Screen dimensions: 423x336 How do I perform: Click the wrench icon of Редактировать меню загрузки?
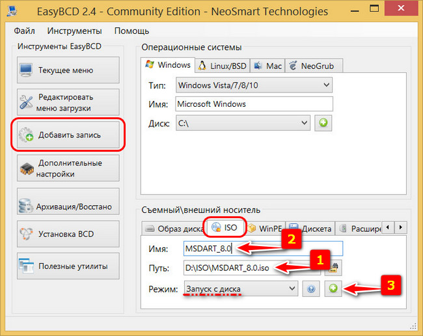[x=26, y=102]
